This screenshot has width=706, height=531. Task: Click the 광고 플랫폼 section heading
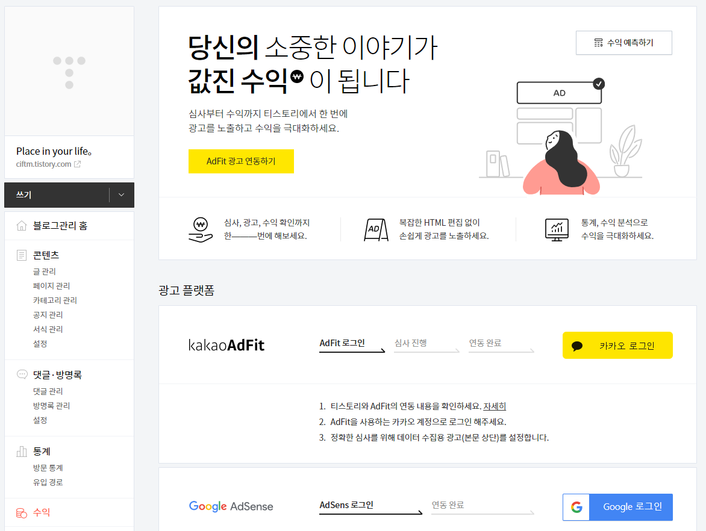point(186,290)
